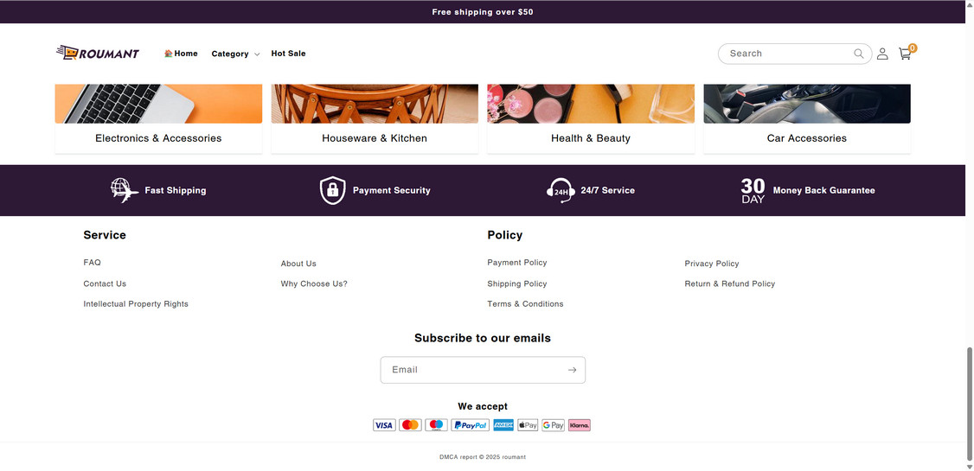Viewport: 974px width, 471px height.
Task: Submit email with the arrow icon
Action: 572,370
